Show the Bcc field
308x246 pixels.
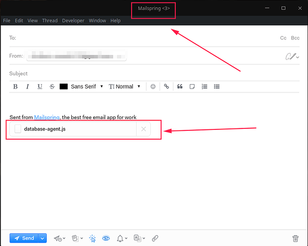click(x=295, y=38)
